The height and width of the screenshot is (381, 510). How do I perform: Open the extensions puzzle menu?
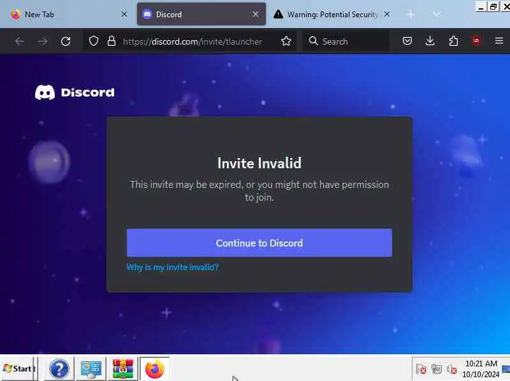[453, 41]
